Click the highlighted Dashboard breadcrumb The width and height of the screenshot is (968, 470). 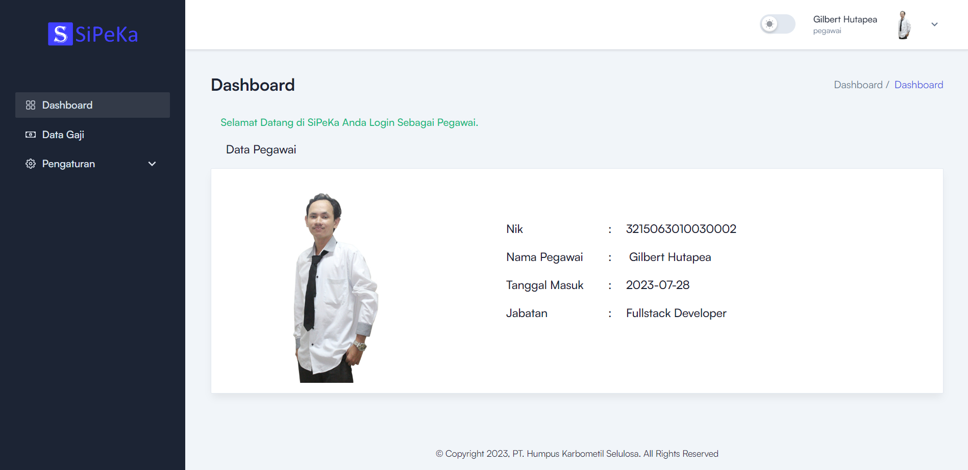919,85
